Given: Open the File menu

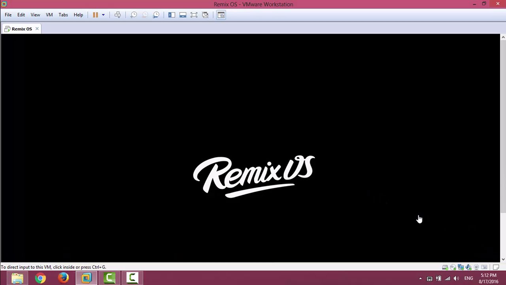Looking at the screenshot, I should (x=8, y=15).
